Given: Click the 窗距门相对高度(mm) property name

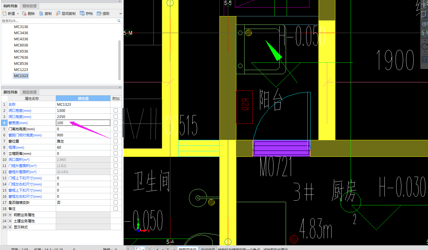Looking at the screenshot, I should 25,135.
